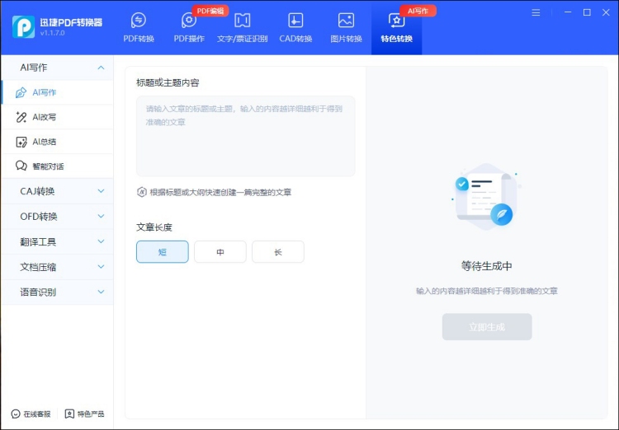
Task: Click the CAJ转换 section header text
Action: pyautogui.click(x=37, y=191)
